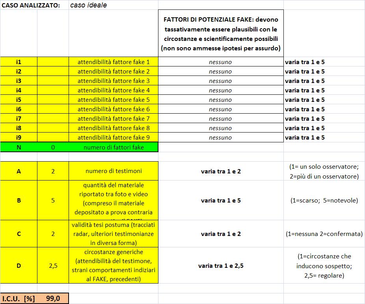Select the row D label cell

click(19, 265)
